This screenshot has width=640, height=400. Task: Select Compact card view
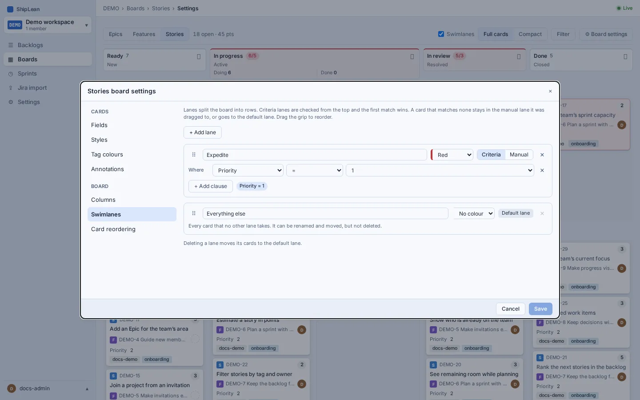click(x=530, y=34)
